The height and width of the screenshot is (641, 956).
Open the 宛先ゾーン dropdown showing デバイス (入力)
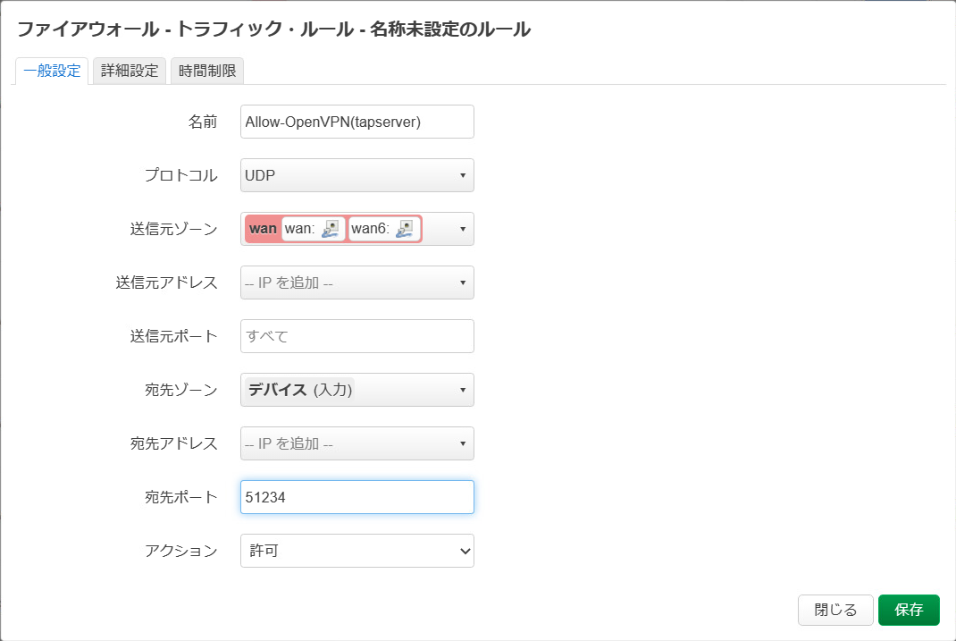[x=357, y=390]
